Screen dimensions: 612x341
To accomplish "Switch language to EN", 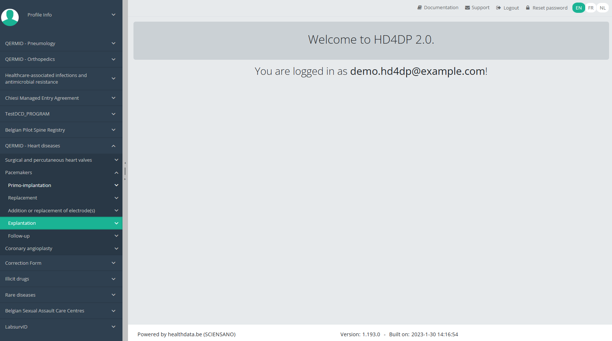I will 578,8.
